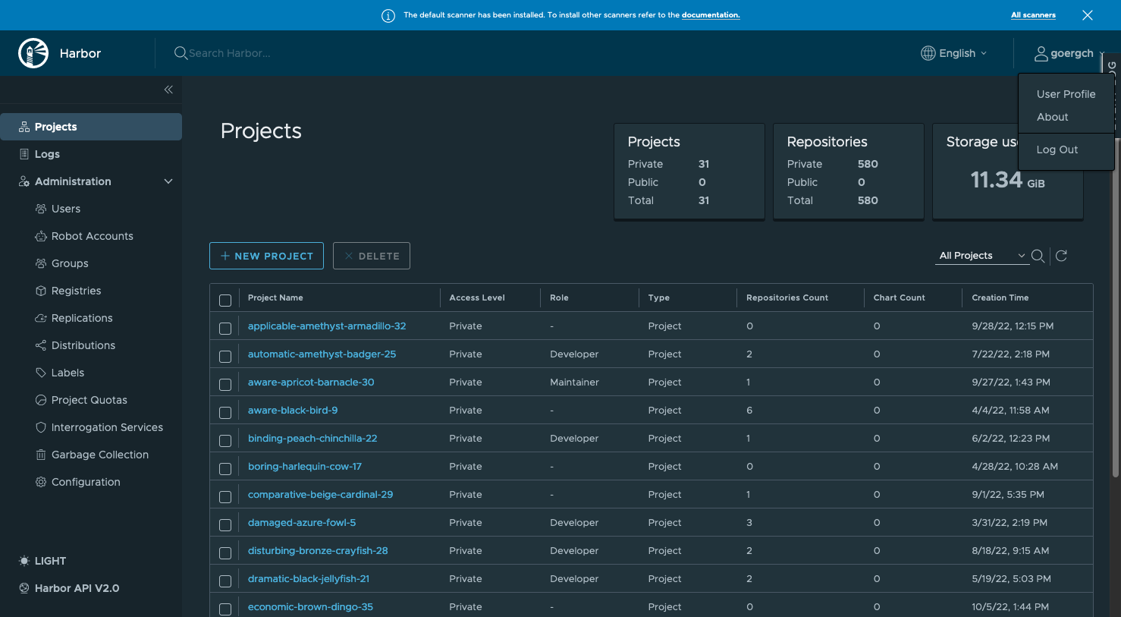Open Interrogation Services page
The width and height of the screenshot is (1121, 617).
(x=107, y=427)
